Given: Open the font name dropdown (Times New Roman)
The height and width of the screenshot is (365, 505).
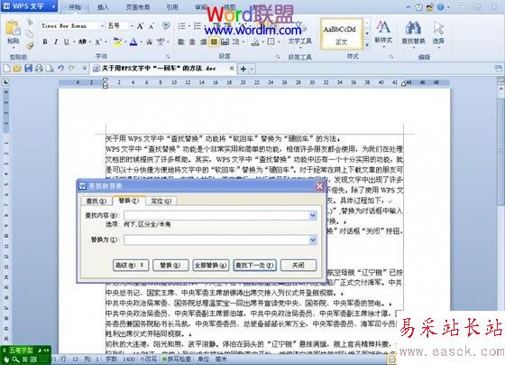Looking at the screenshot, I should point(102,26).
